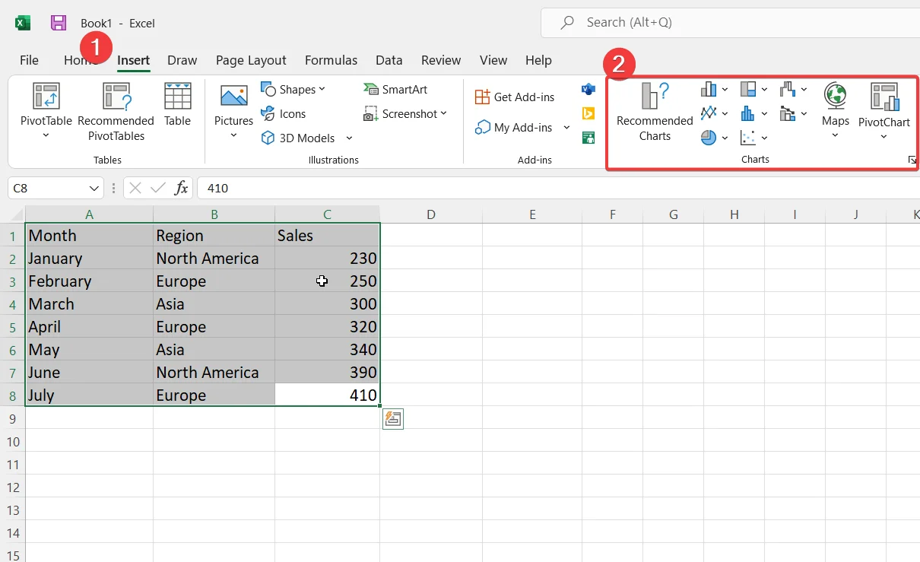Click the Shapes icon in Illustrations
Viewport: 920px width, 562px height.
[x=268, y=89]
